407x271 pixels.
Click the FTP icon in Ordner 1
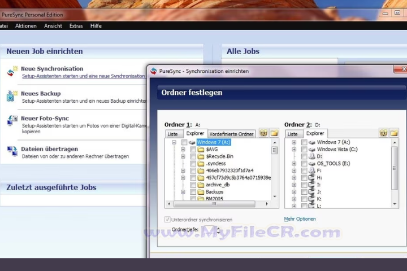263,133
